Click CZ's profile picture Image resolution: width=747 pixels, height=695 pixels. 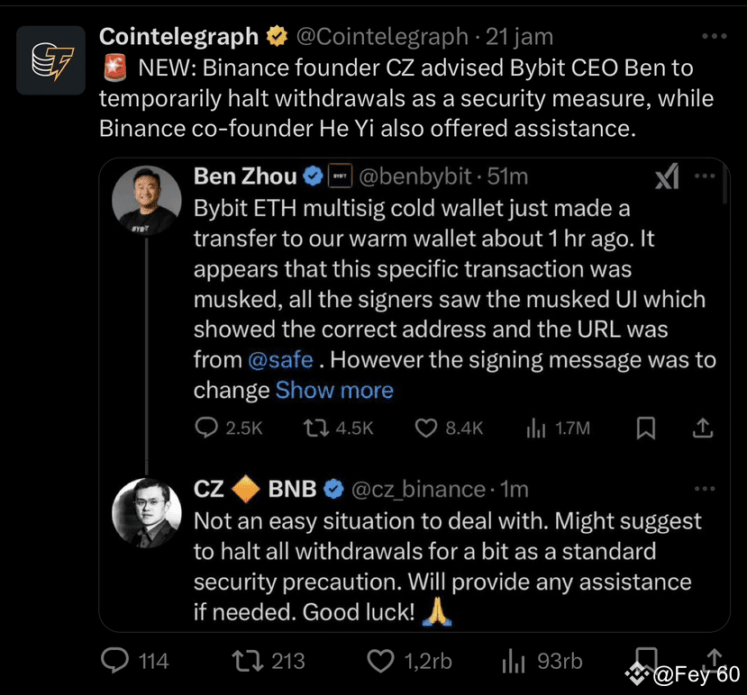(x=145, y=515)
